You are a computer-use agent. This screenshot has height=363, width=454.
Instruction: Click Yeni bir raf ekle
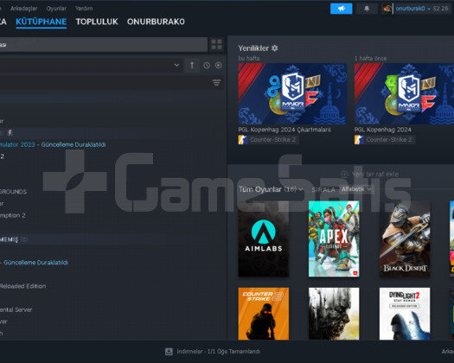pyautogui.click(x=375, y=175)
